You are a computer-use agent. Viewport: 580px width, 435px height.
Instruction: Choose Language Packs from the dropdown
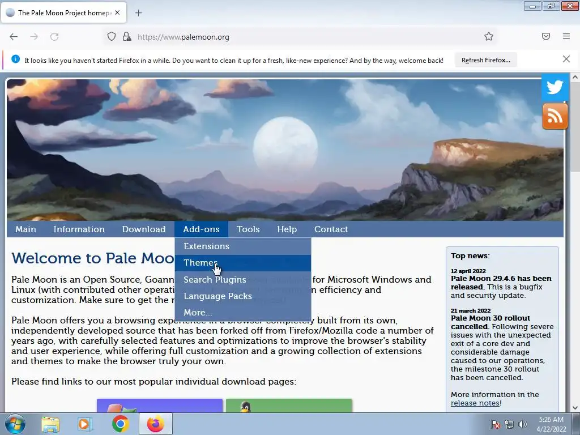tap(242, 296)
